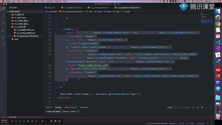Image resolution: width=222 pixels, height=125 pixels.
Task: Open 02_jsx的babel转换.html in file tree
Action: pos(26,33)
